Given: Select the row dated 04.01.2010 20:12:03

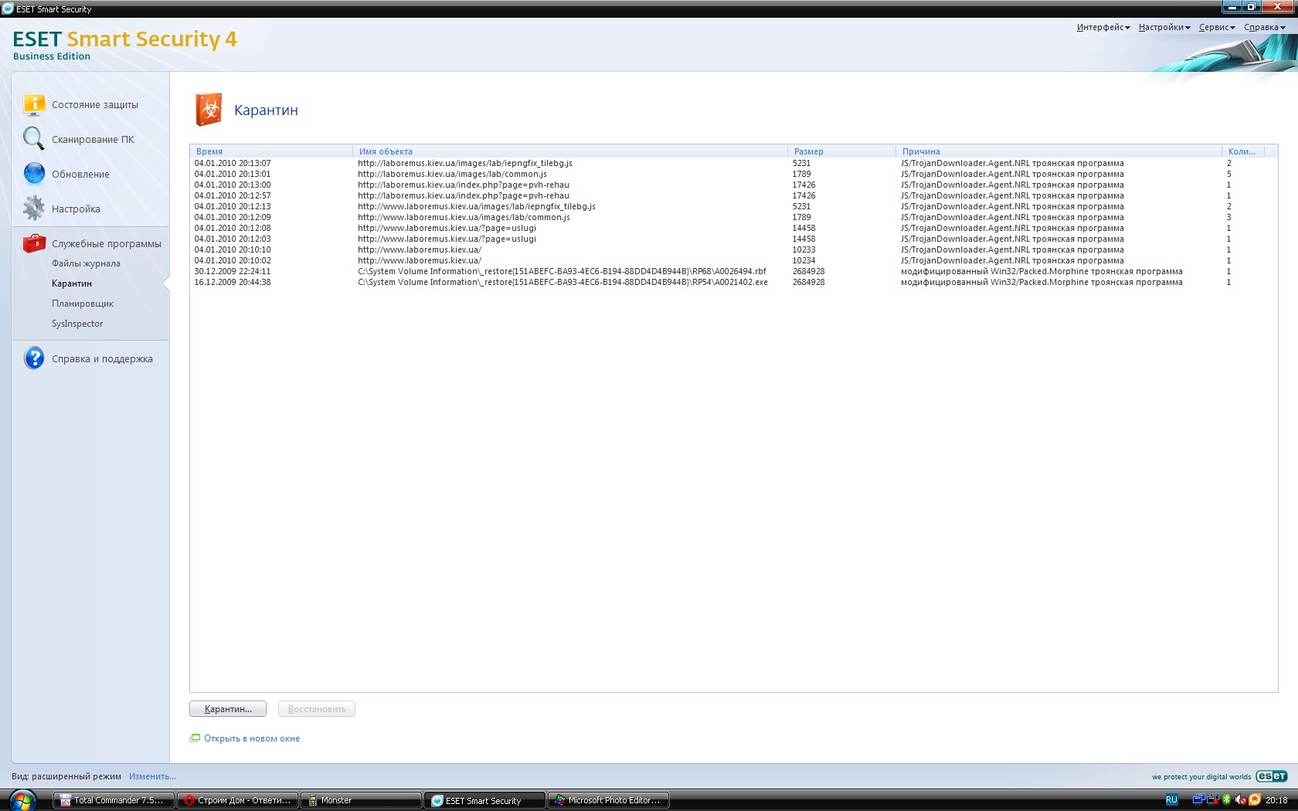Looking at the screenshot, I should point(733,239).
